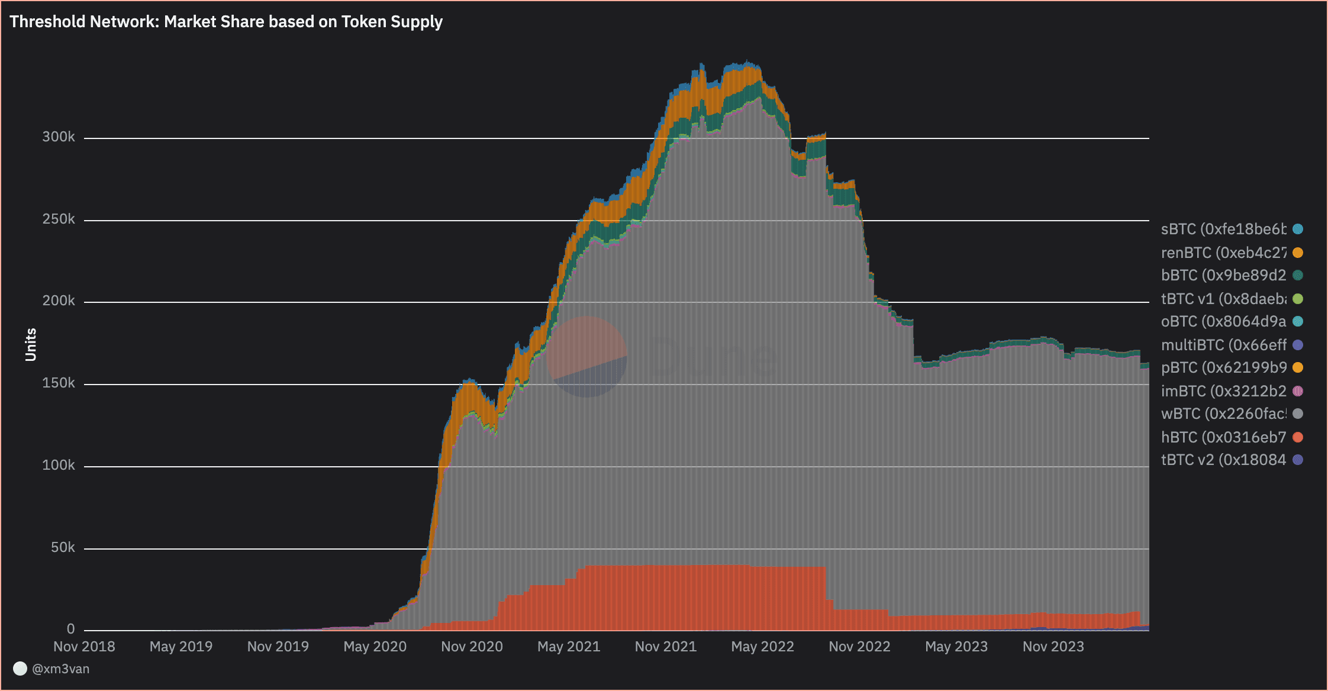Open the @xm3van author link
Viewport: 1328px width, 691px height.
pyautogui.click(x=60, y=669)
